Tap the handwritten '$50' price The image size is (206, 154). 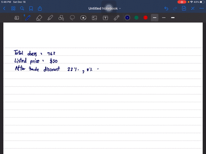point(54,61)
